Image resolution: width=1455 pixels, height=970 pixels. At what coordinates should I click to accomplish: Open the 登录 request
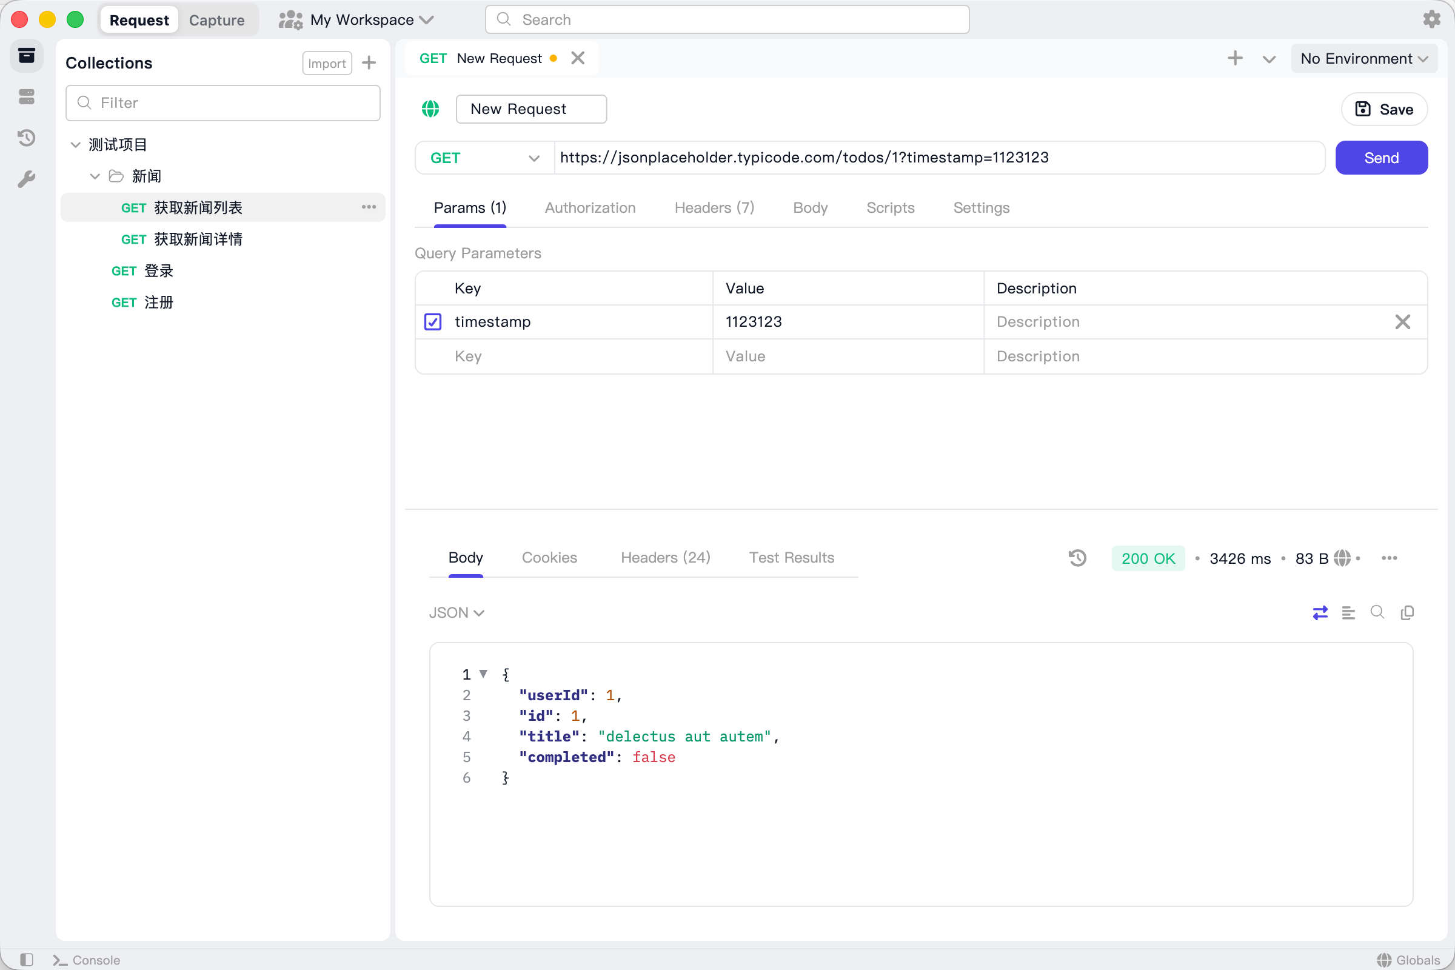[x=222, y=270]
